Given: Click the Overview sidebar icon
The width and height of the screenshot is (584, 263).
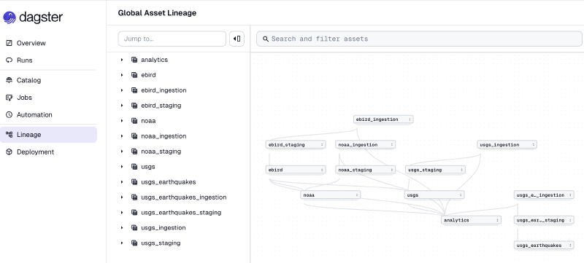Looking at the screenshot, I should point(9,43).
